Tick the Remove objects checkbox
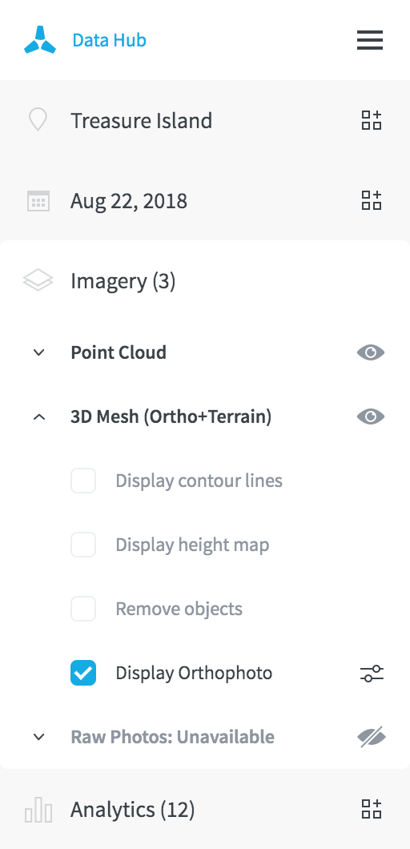This screenshot has width=410, height=849. pos(83,610)
